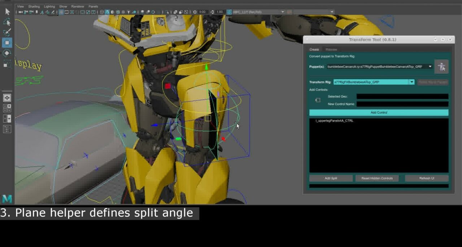Click the highlighted Move tool
The height and width of the screenshot is (247, 462).
7,42
